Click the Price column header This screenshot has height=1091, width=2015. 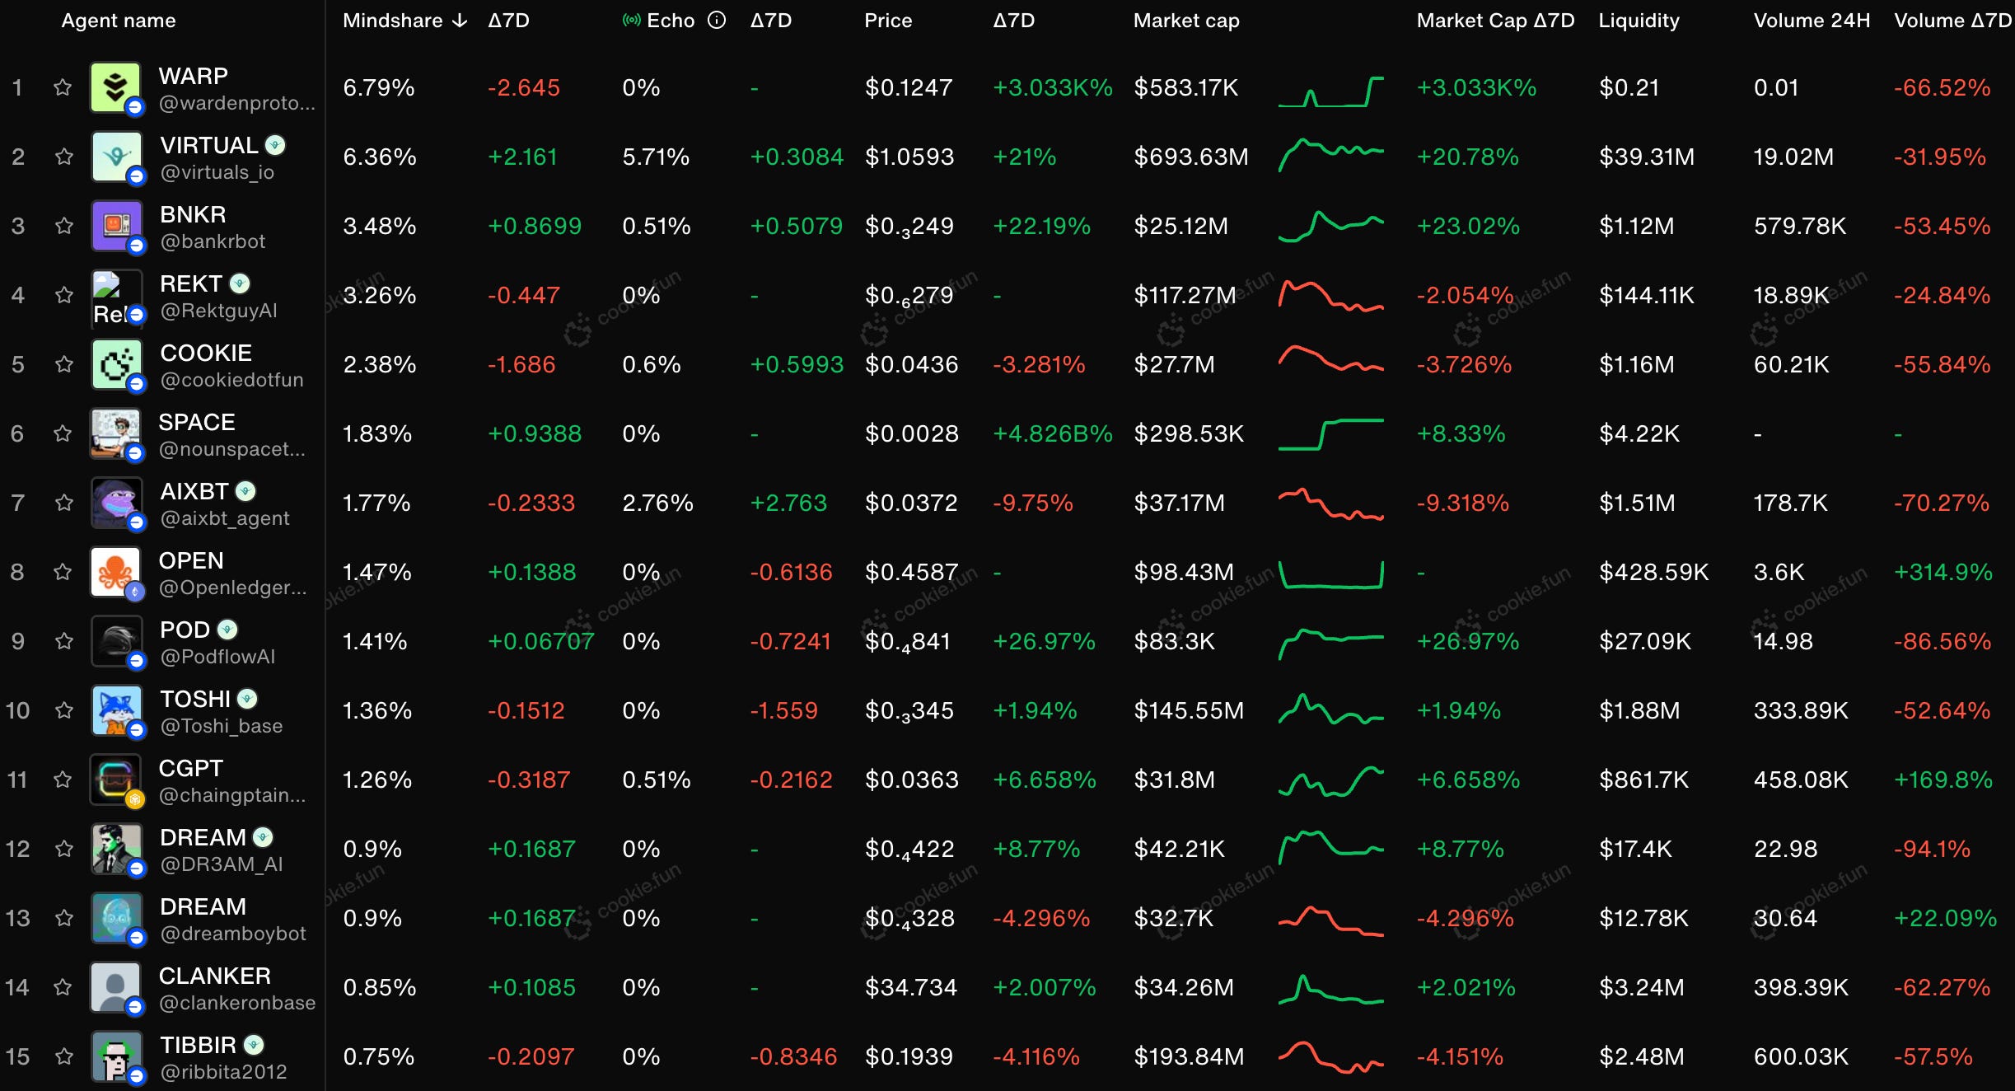click(x=887, y=21)
